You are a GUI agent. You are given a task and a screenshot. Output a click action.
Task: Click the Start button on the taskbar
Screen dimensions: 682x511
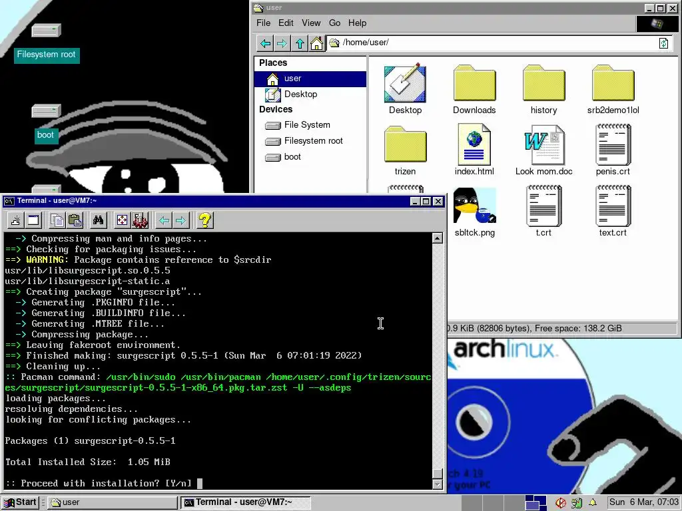21,502
